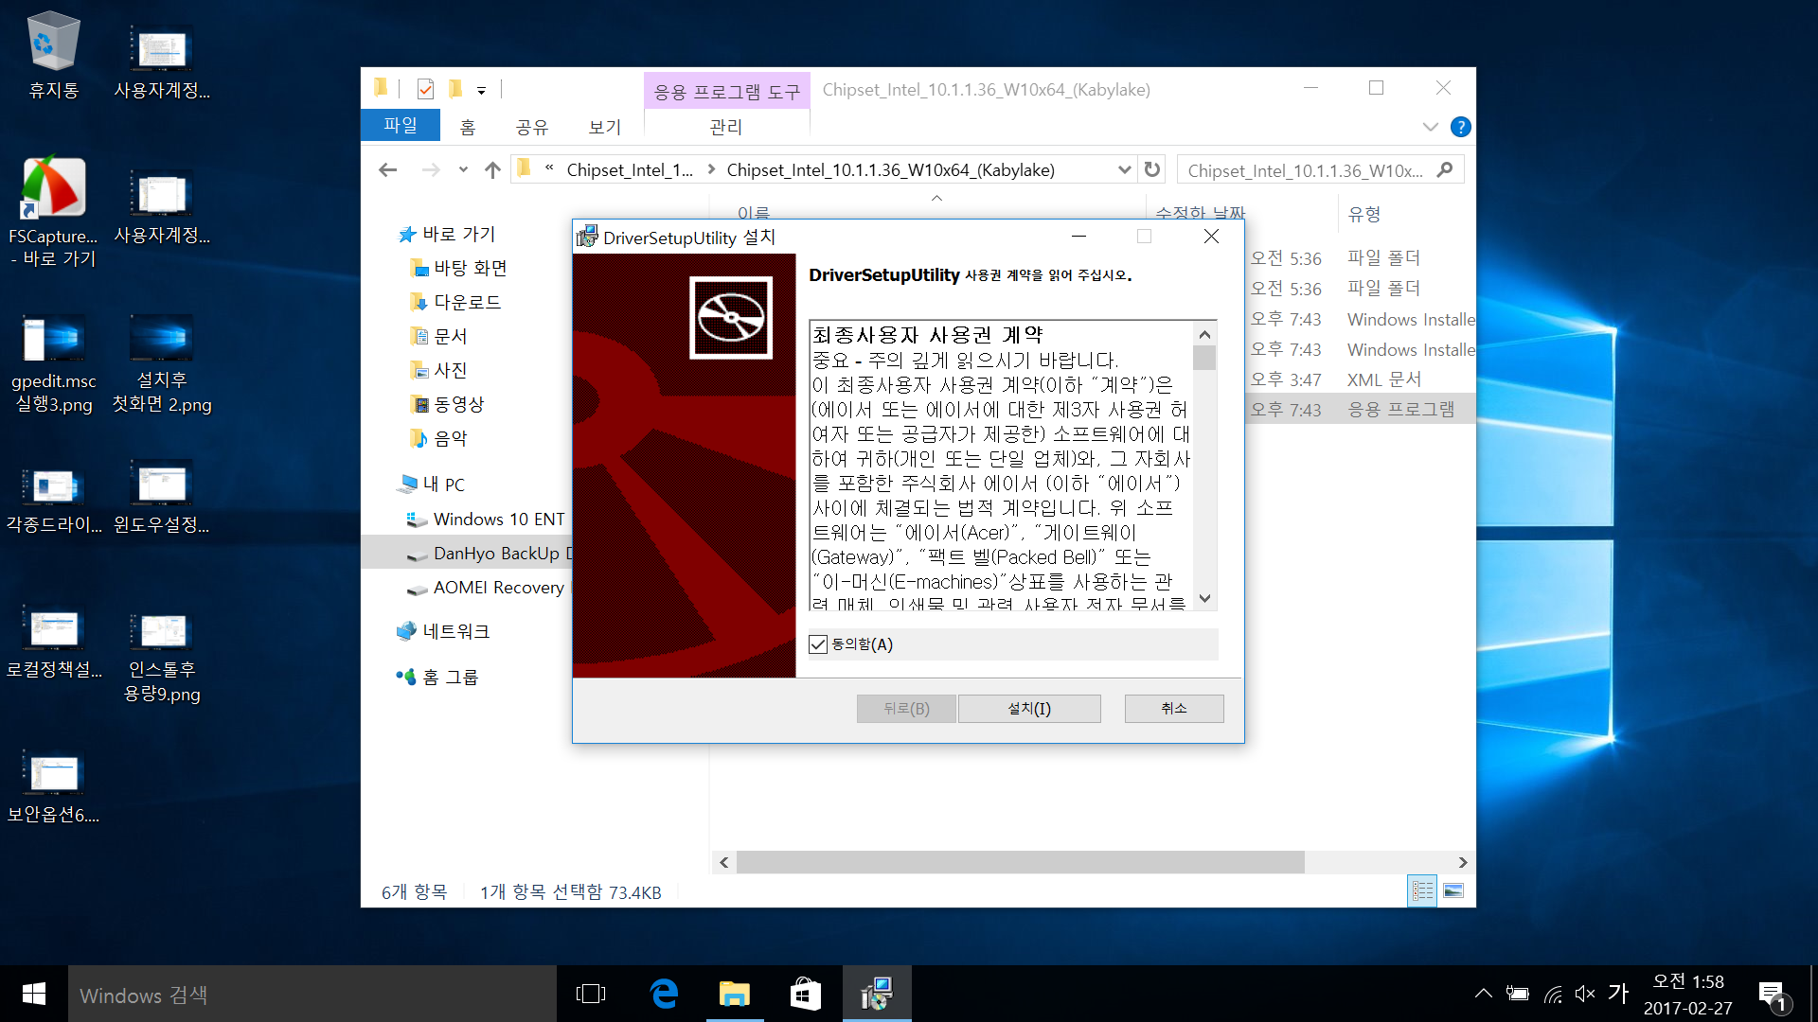Go up one folder level in Explorer
Screen dimensions: 1818x1022
(492, 169)
